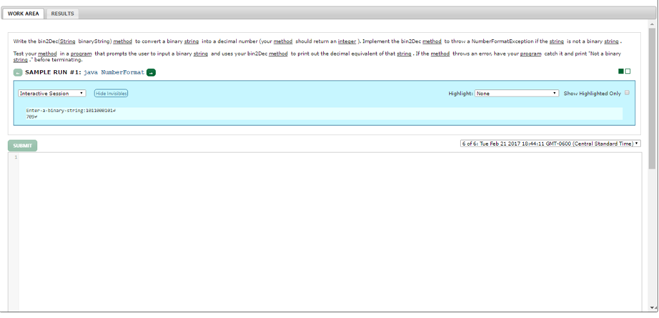Click the scrollbar up arrow
The height and width of the screenshot is (318, 659).
[x=652, y=25]
